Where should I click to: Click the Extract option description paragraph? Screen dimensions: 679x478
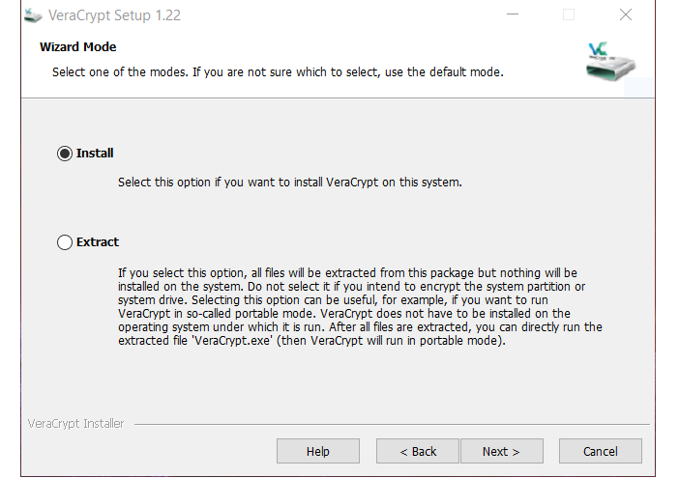[x=358, y=307]
